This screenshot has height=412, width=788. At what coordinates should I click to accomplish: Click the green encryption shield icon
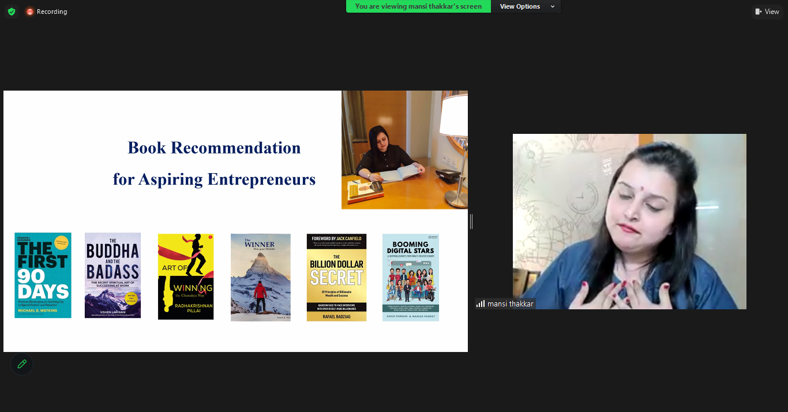point(12,12)
